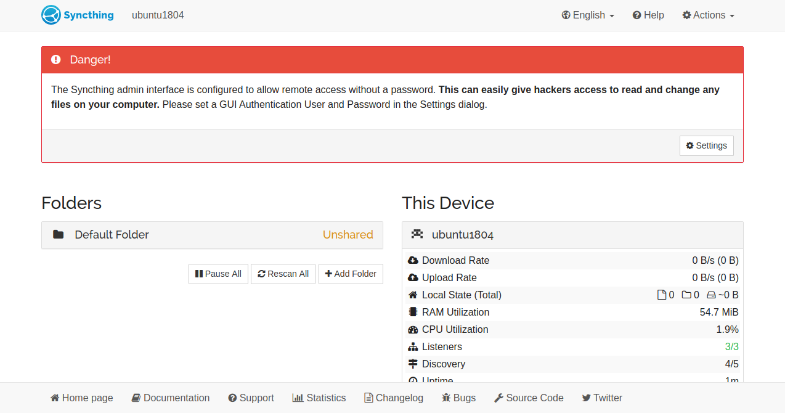Click the Folders heading
Viewport: 785px width, 413px height.
71,203
